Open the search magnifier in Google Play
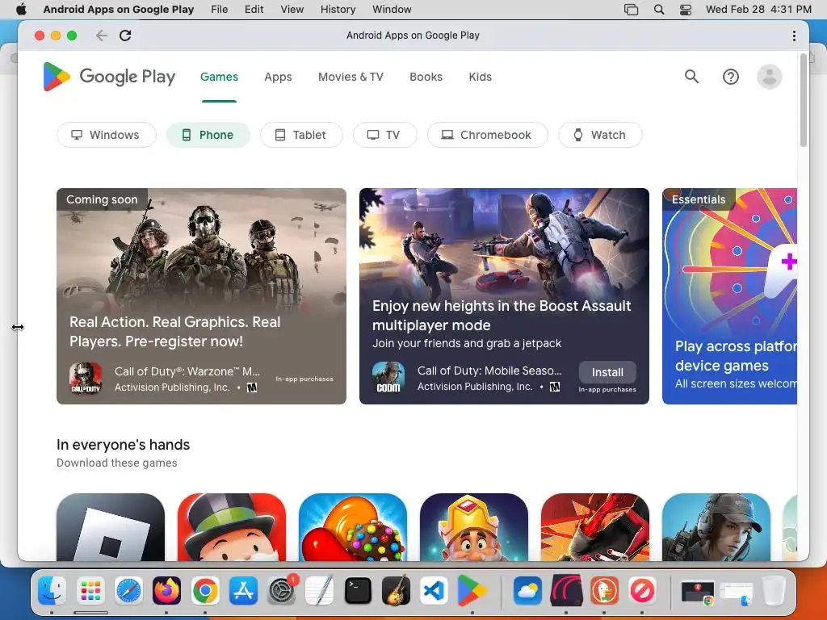This screenshot has height=620, width=827. click(x=691, y=77)
